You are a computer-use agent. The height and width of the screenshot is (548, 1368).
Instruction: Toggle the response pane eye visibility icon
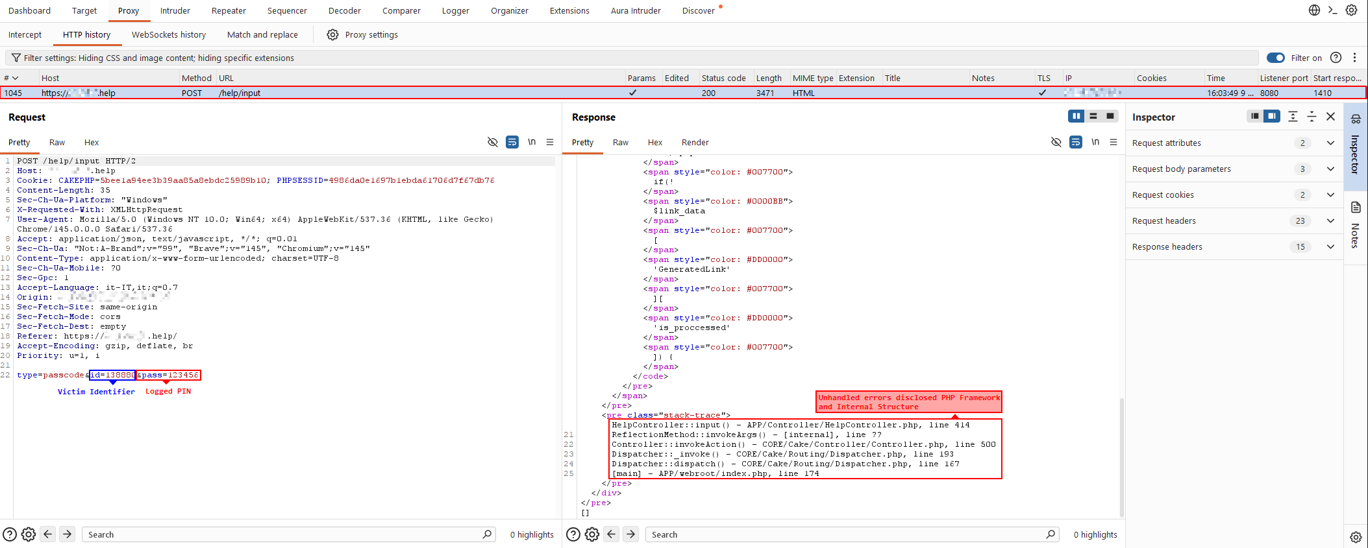point(1056,142)
